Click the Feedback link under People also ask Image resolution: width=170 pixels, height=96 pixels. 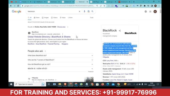click(91, 72)
